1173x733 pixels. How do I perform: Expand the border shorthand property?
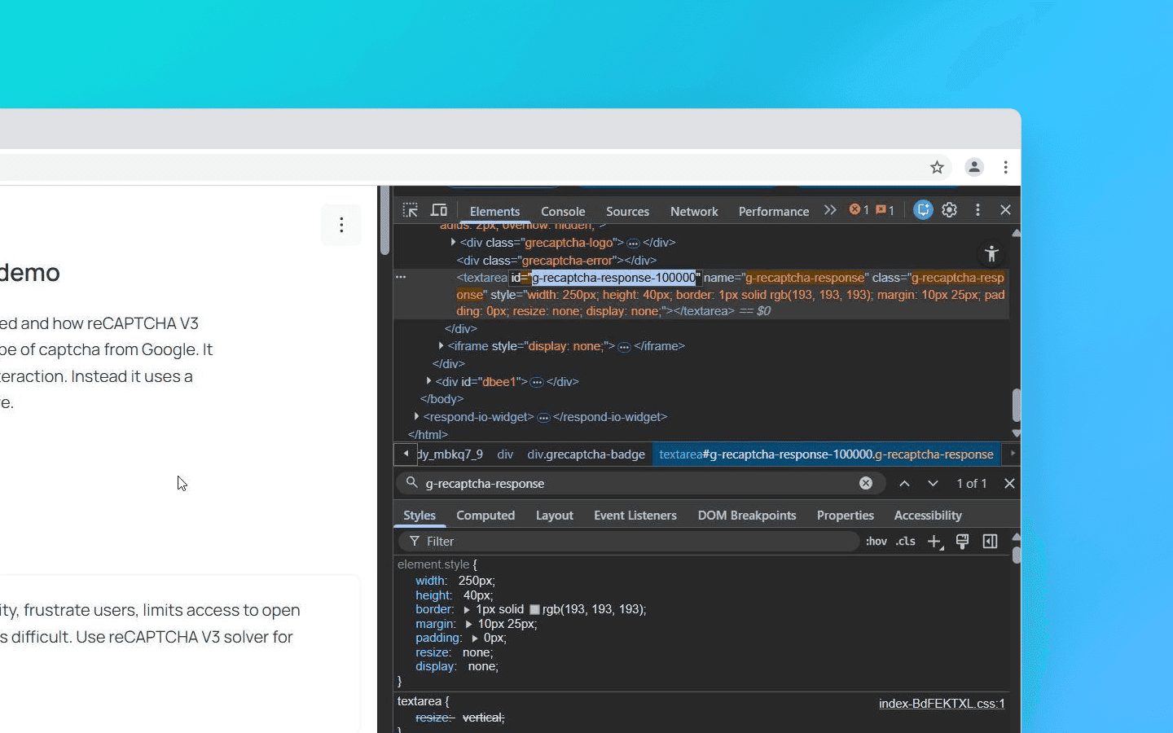[467, 609]
